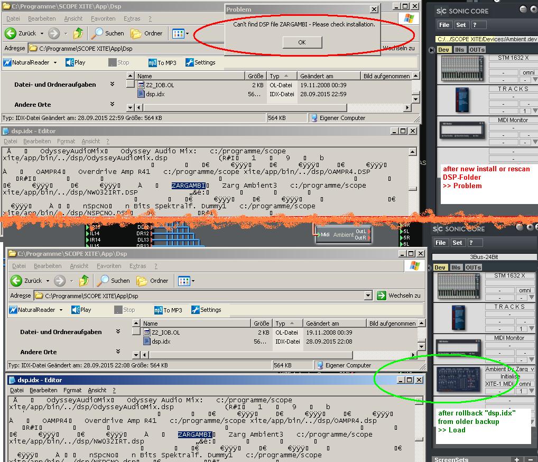Open Settings in upper Explorer NaturalReader toolbar
This screenshot has width=538, height=462.
pyautogui.click(x=200, y=62)
